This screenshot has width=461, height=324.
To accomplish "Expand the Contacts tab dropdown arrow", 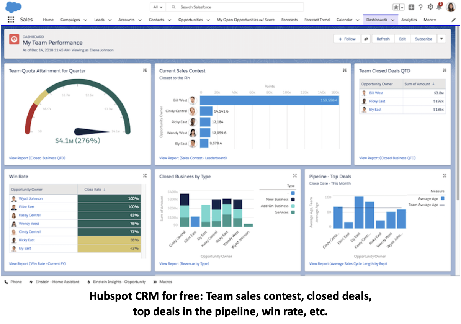I will tap(169, 20).
